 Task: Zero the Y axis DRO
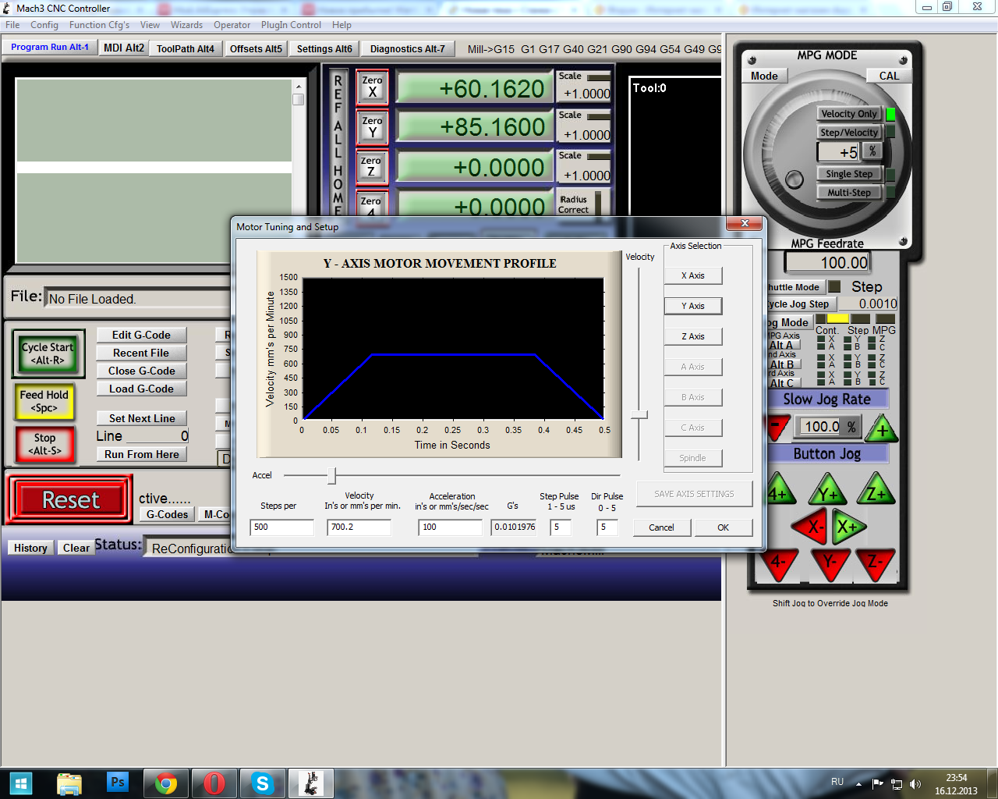[372, 127]
